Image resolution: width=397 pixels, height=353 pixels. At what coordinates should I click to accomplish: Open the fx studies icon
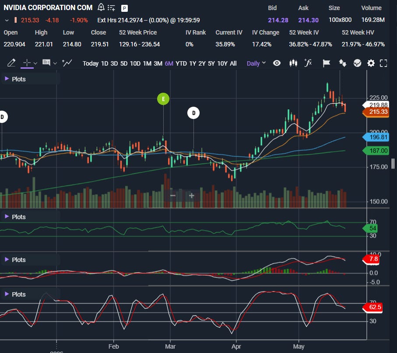pos(308,63)
